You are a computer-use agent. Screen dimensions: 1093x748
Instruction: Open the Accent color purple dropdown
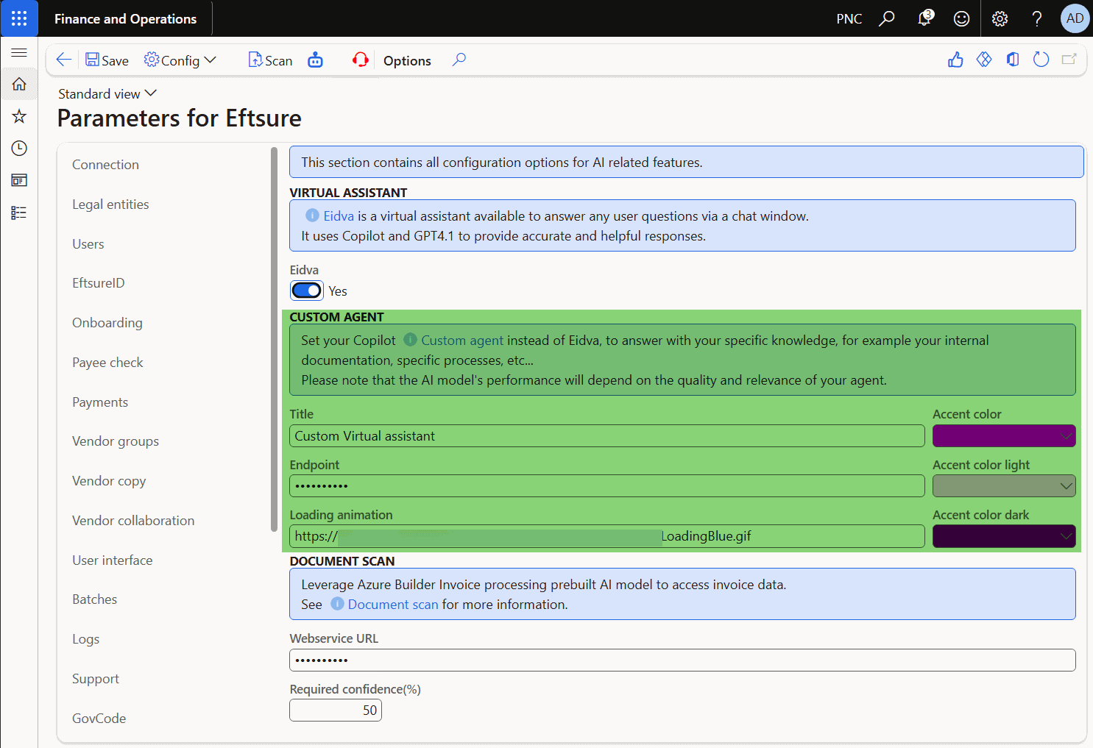point(1004,436)
